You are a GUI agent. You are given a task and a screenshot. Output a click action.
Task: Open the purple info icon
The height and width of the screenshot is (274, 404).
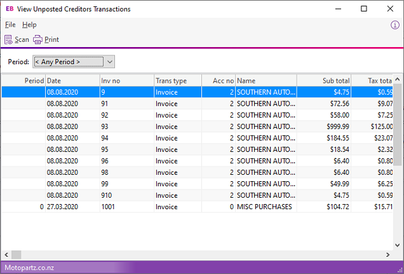point(395,25)
